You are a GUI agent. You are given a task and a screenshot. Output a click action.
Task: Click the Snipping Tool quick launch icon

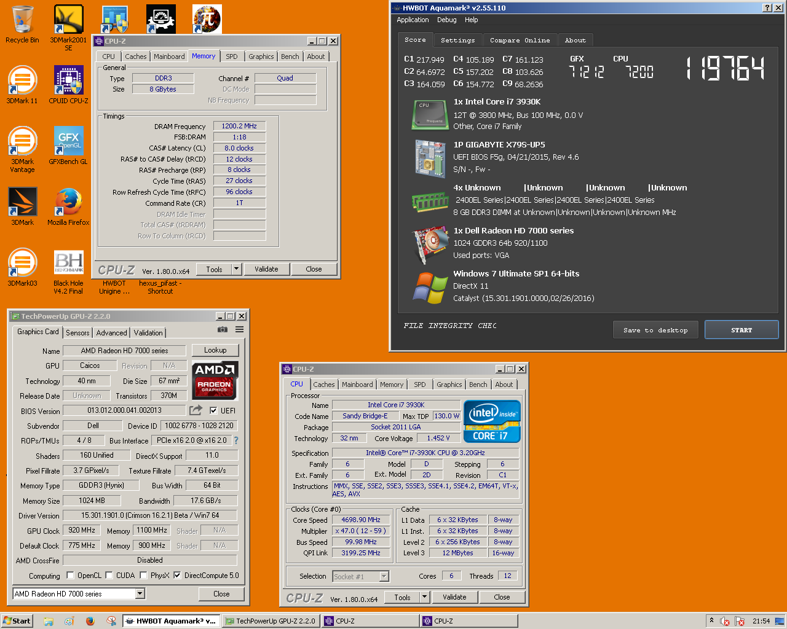[111, 621]
